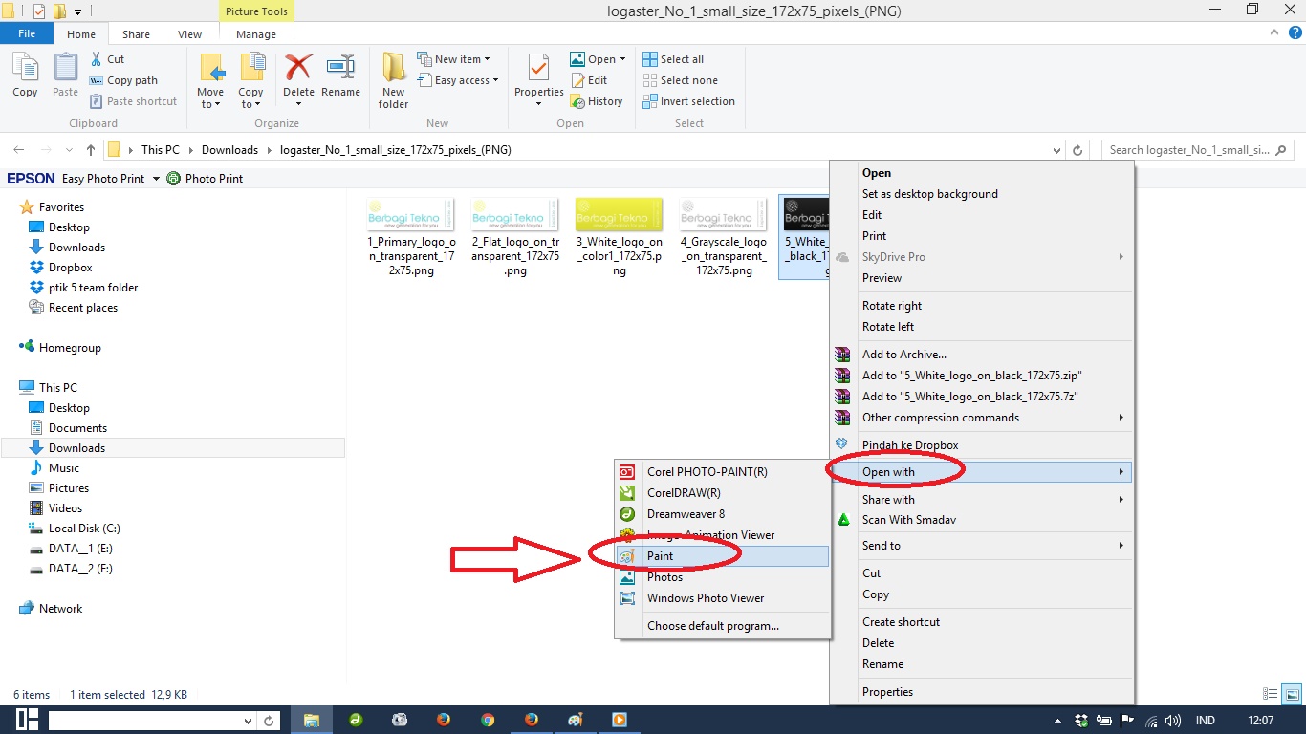Click Edit in the ribbon Open group
The image size is (1306, 734).
(589, 80)
